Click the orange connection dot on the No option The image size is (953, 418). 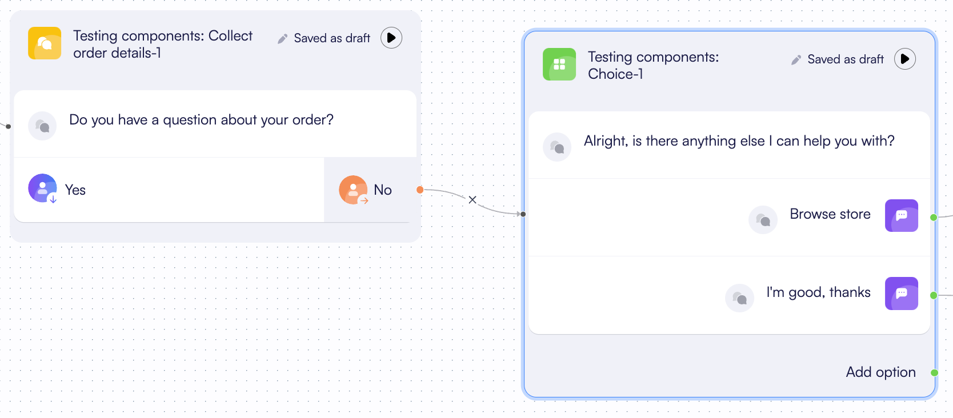[x=420, y=190]
